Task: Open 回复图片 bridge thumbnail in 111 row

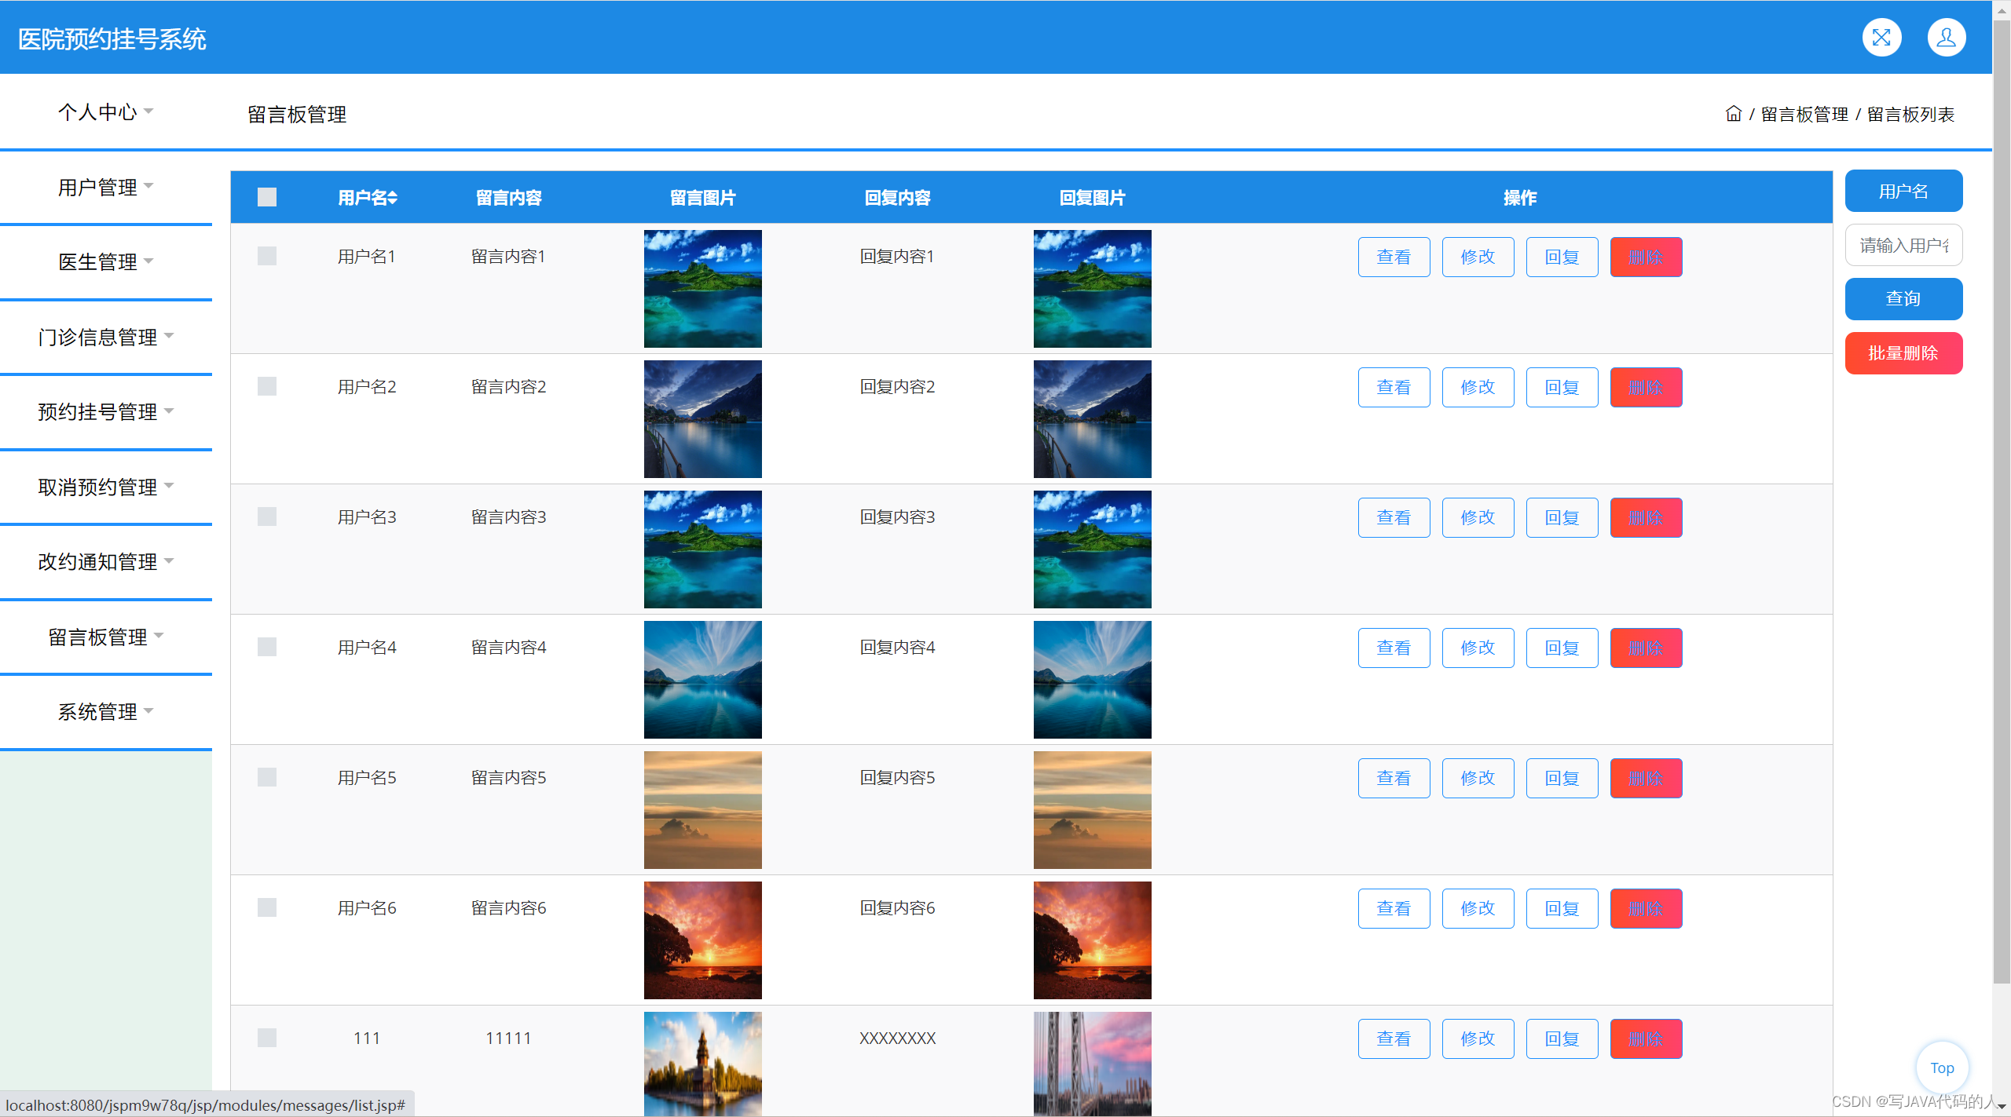Action: [x=1092, y=1064]
